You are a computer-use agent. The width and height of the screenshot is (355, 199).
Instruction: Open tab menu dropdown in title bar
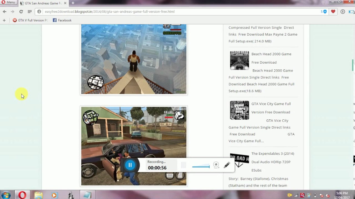pyautogui.click(x=323, y=3)
